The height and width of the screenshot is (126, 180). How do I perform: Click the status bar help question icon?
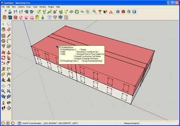click(19, 123)
